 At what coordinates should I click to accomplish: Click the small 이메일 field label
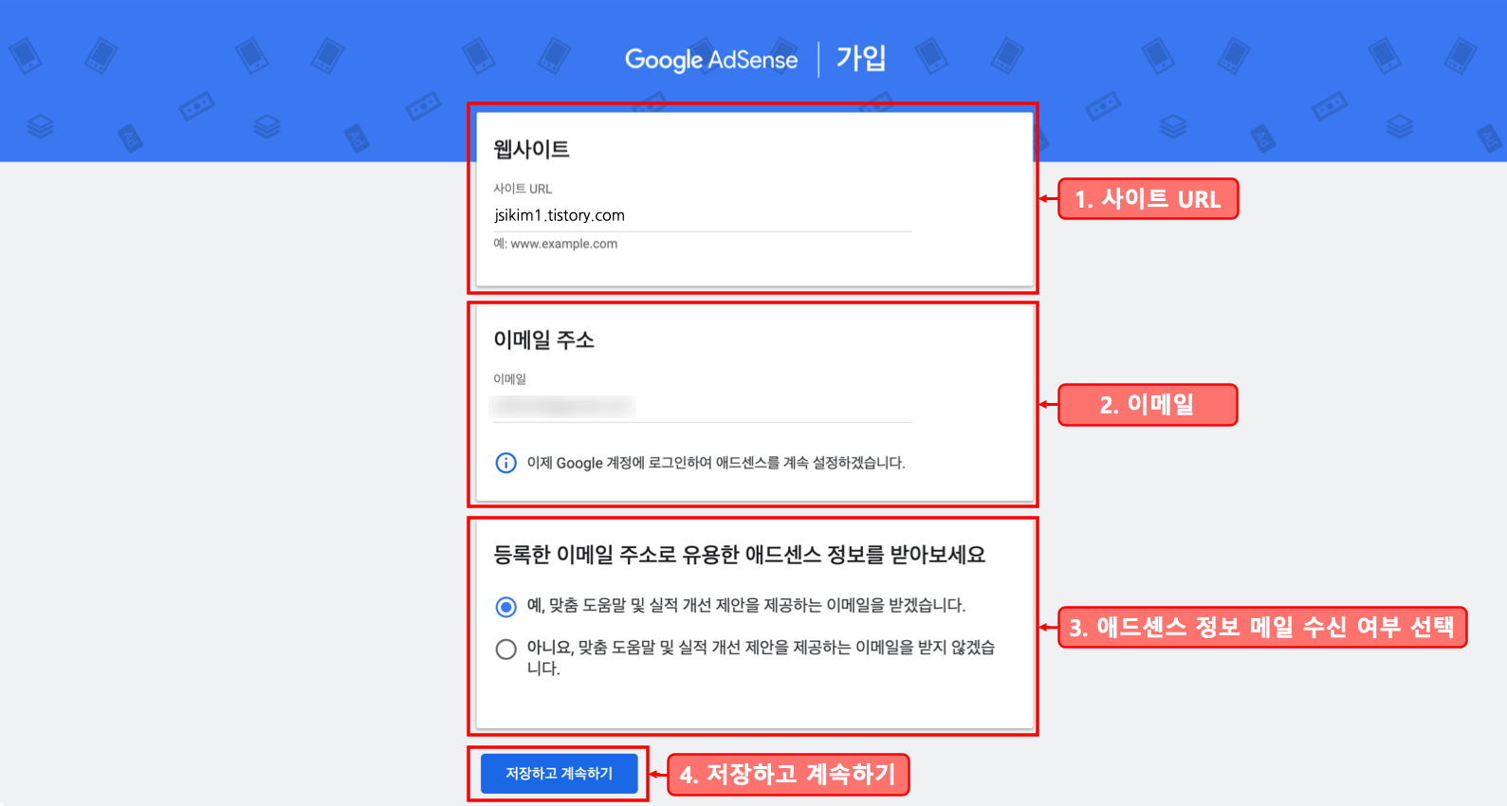pos(509,378)
